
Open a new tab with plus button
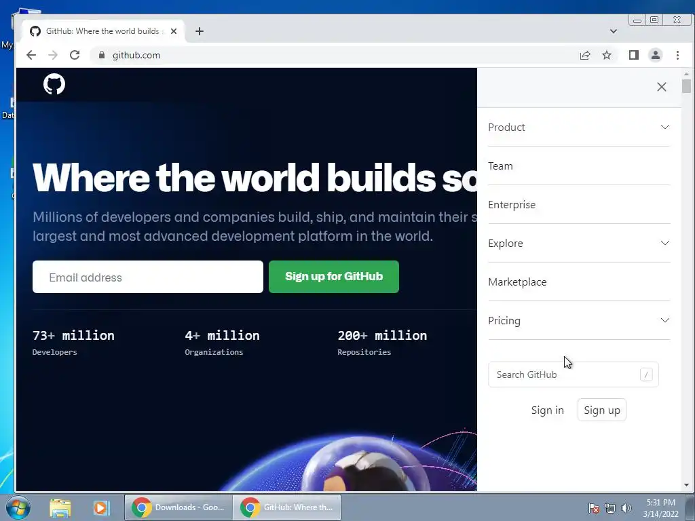click(200, 31)
